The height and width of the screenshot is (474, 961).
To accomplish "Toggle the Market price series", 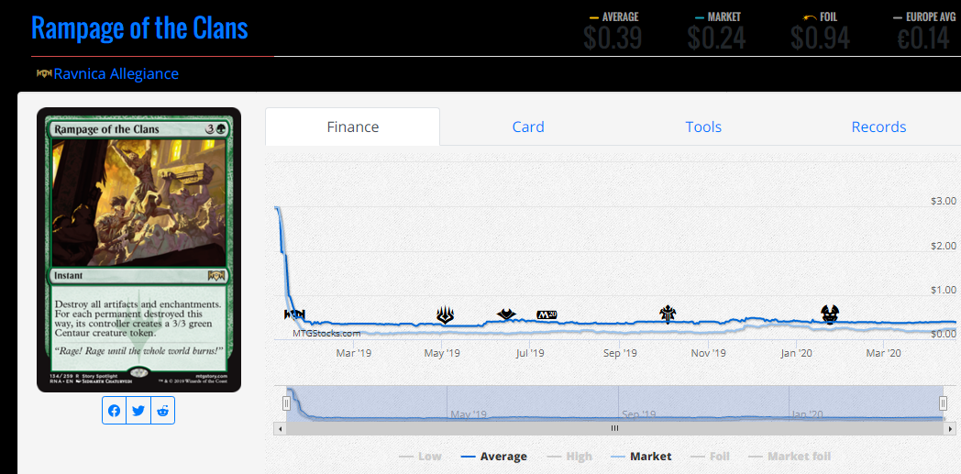I will click(x=641, y=457).
